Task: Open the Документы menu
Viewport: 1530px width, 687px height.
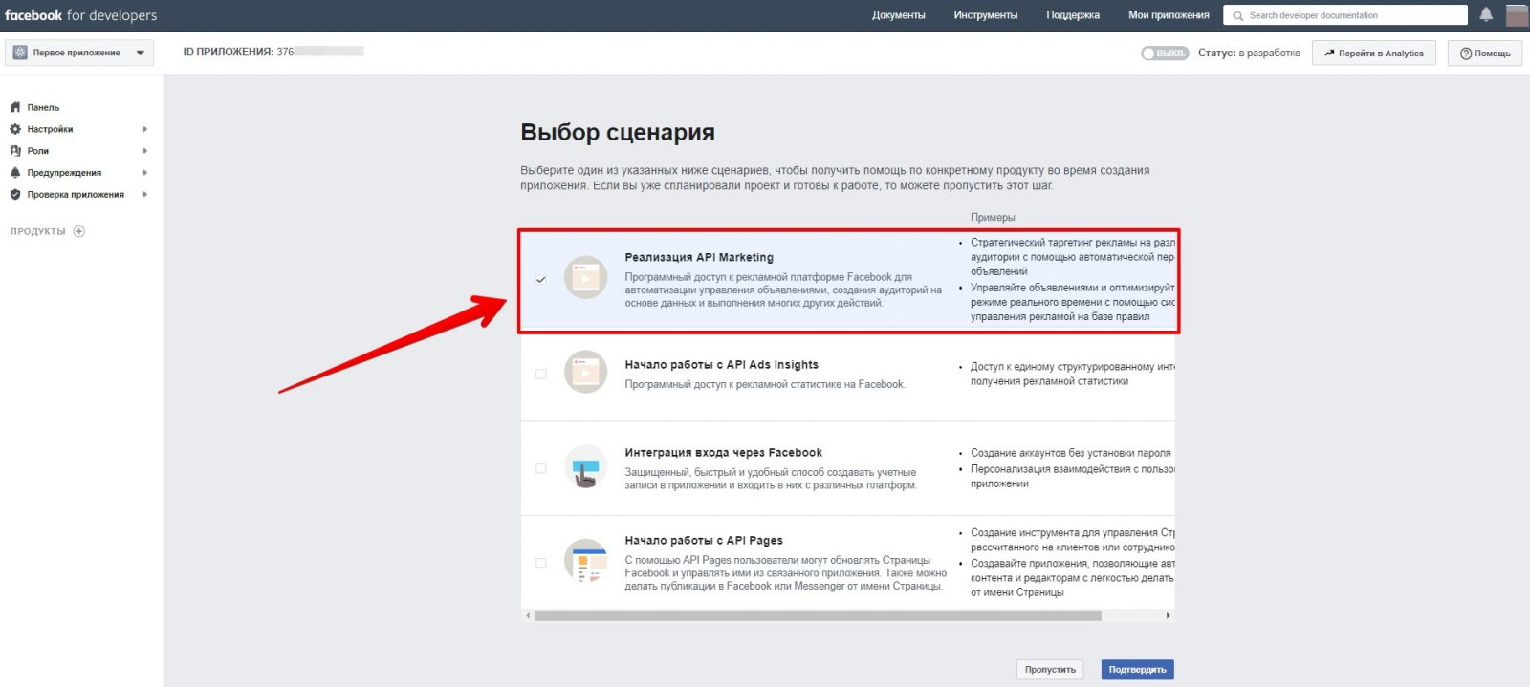Action: pos(898,15)
